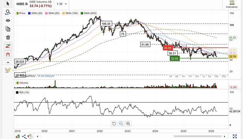This screenshot has width=243, height=139.
Task: Open the chart drawing pencil tool
Action: point(8,70)
